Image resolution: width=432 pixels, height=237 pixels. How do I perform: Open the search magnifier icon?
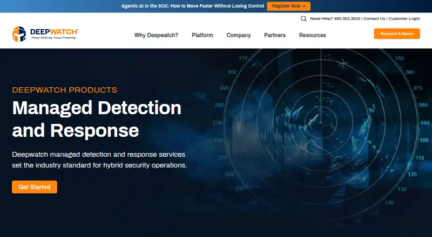coord(303,19)
